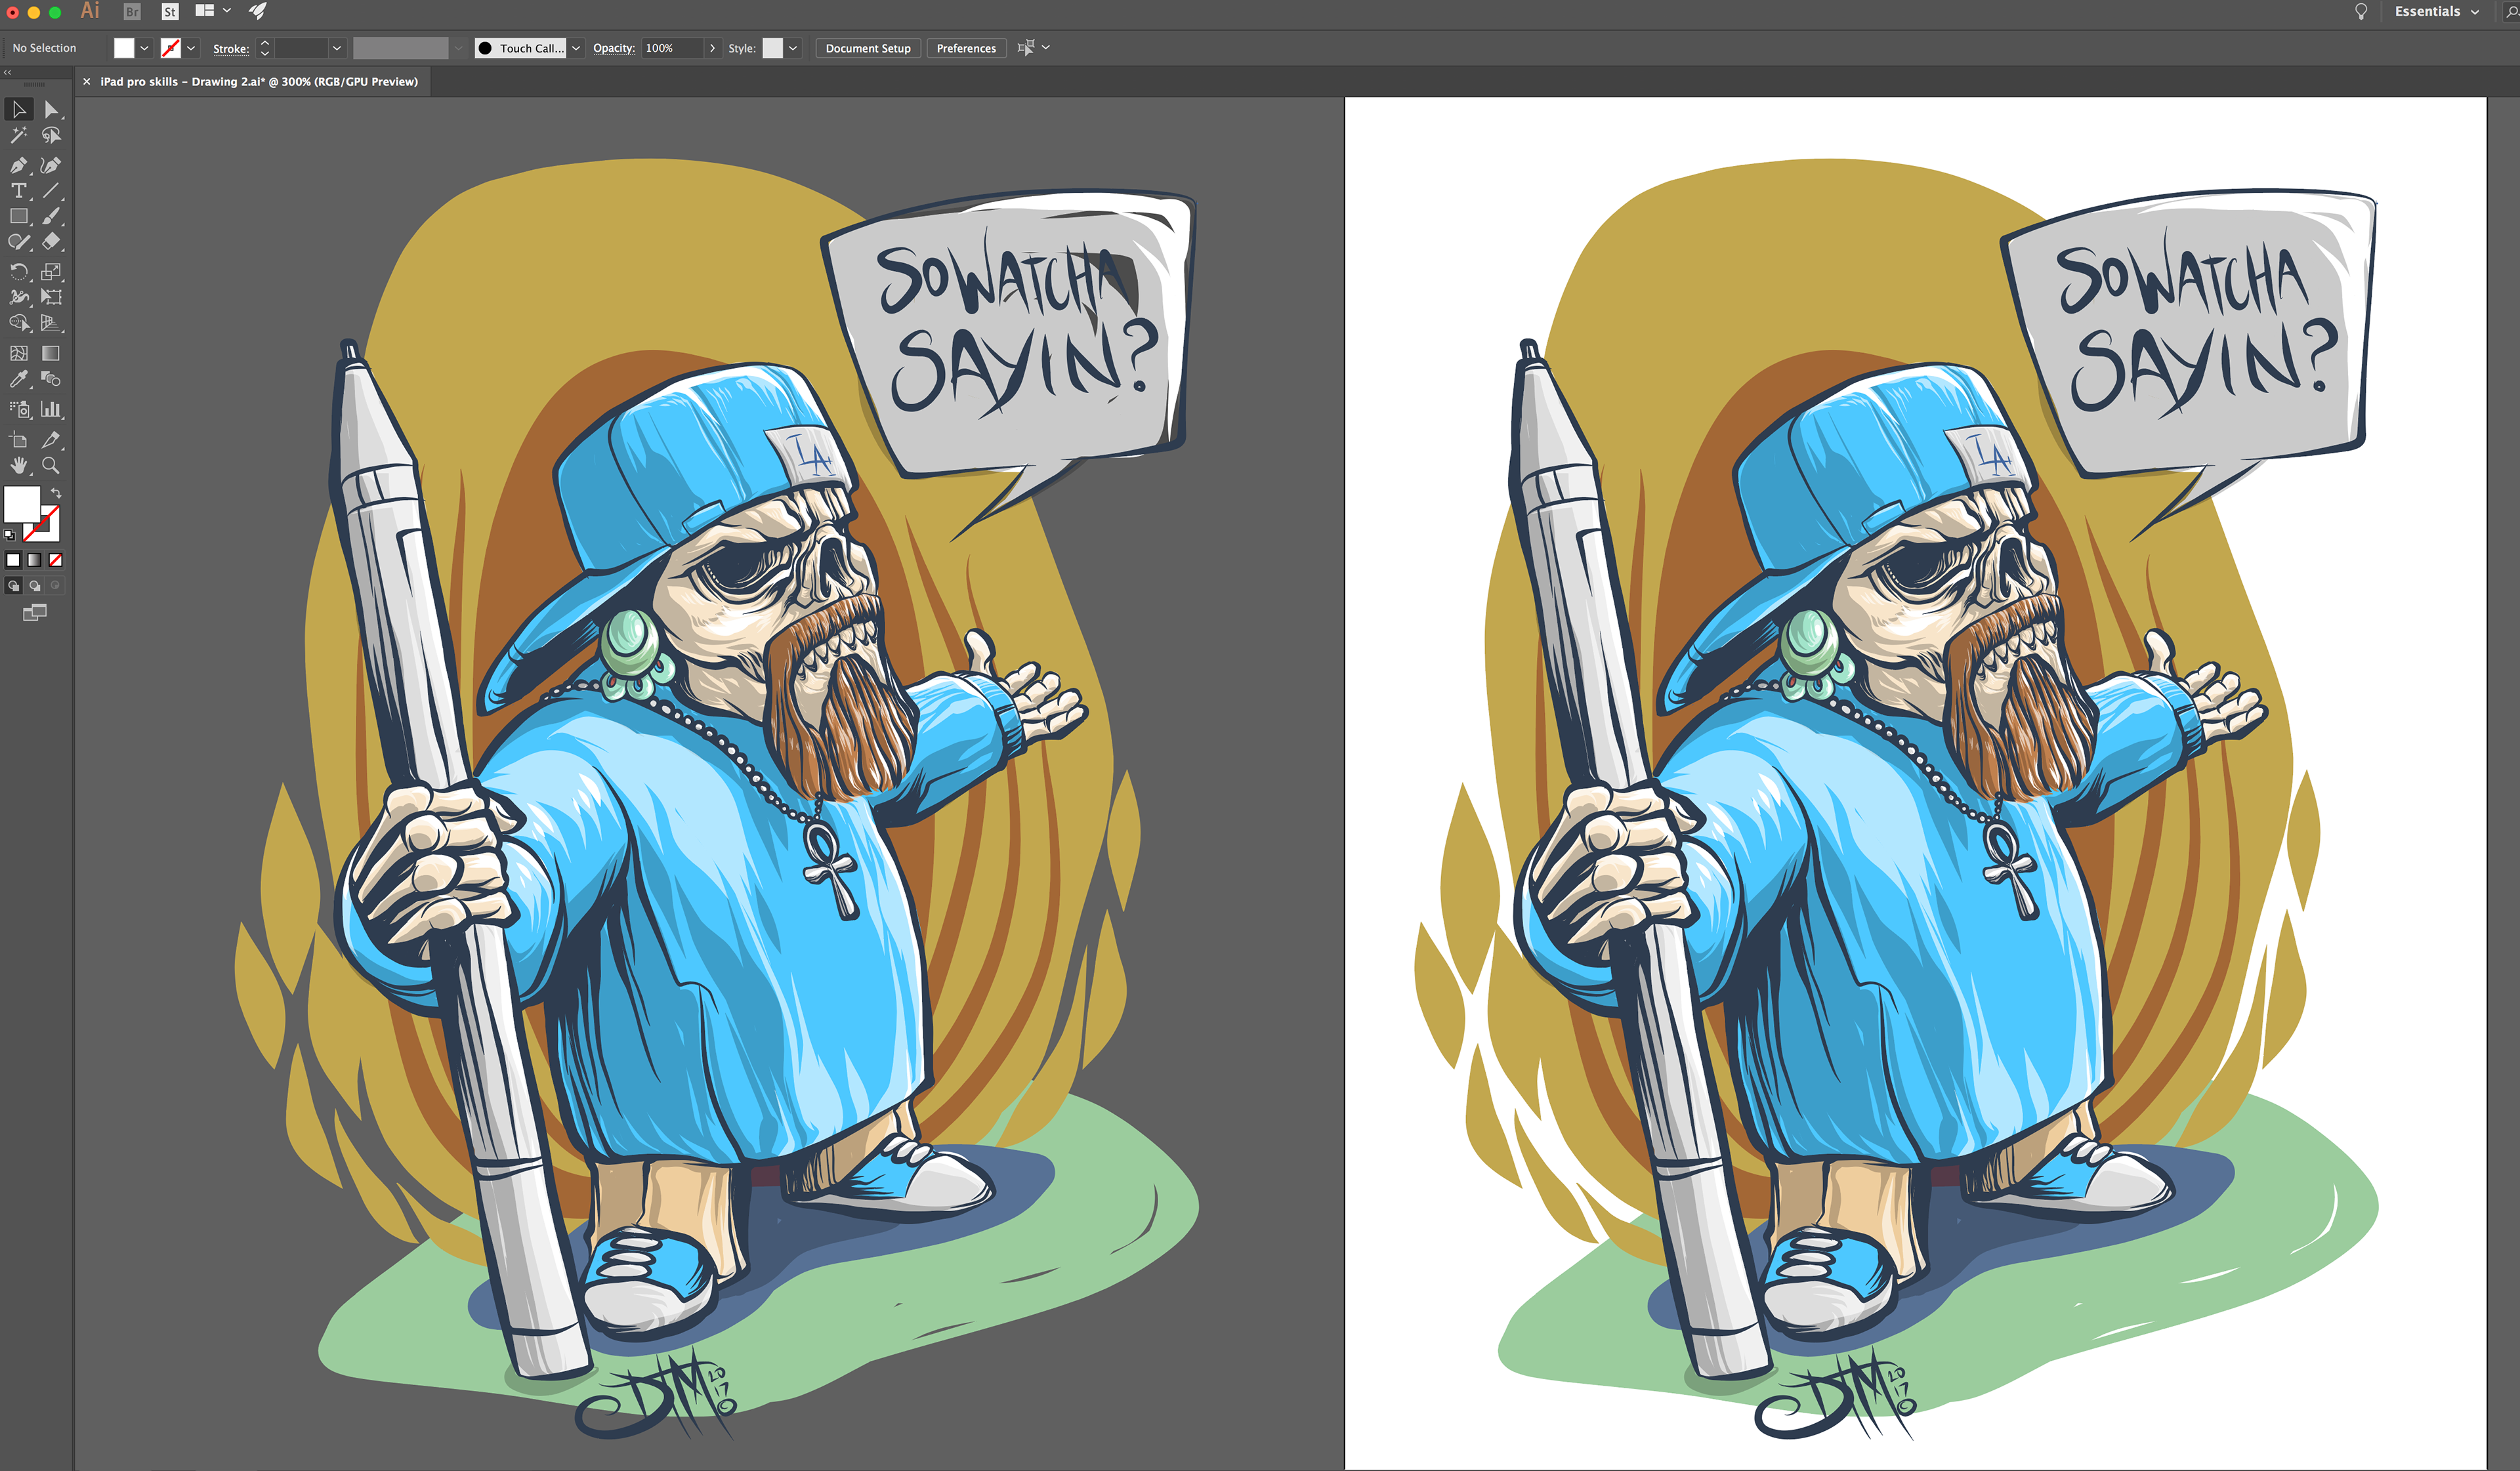The image size is (2520, 1471).
Task: Select the Artboard tool
Action: tap(19, 440)
